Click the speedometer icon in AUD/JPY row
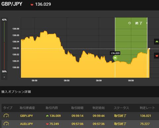Viewport: 159px width, 128px height. (x=6, y=124)
